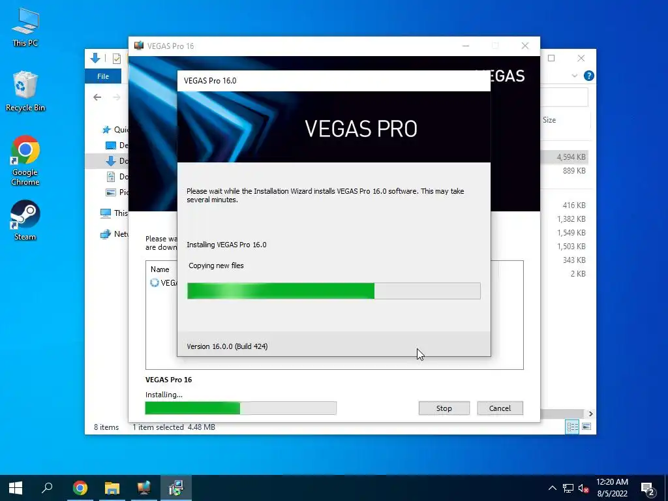The height and width of the screenshot is (501, 668).
Task: Click the blue down-arrow quick access icon
Action: tap(95, 58)
